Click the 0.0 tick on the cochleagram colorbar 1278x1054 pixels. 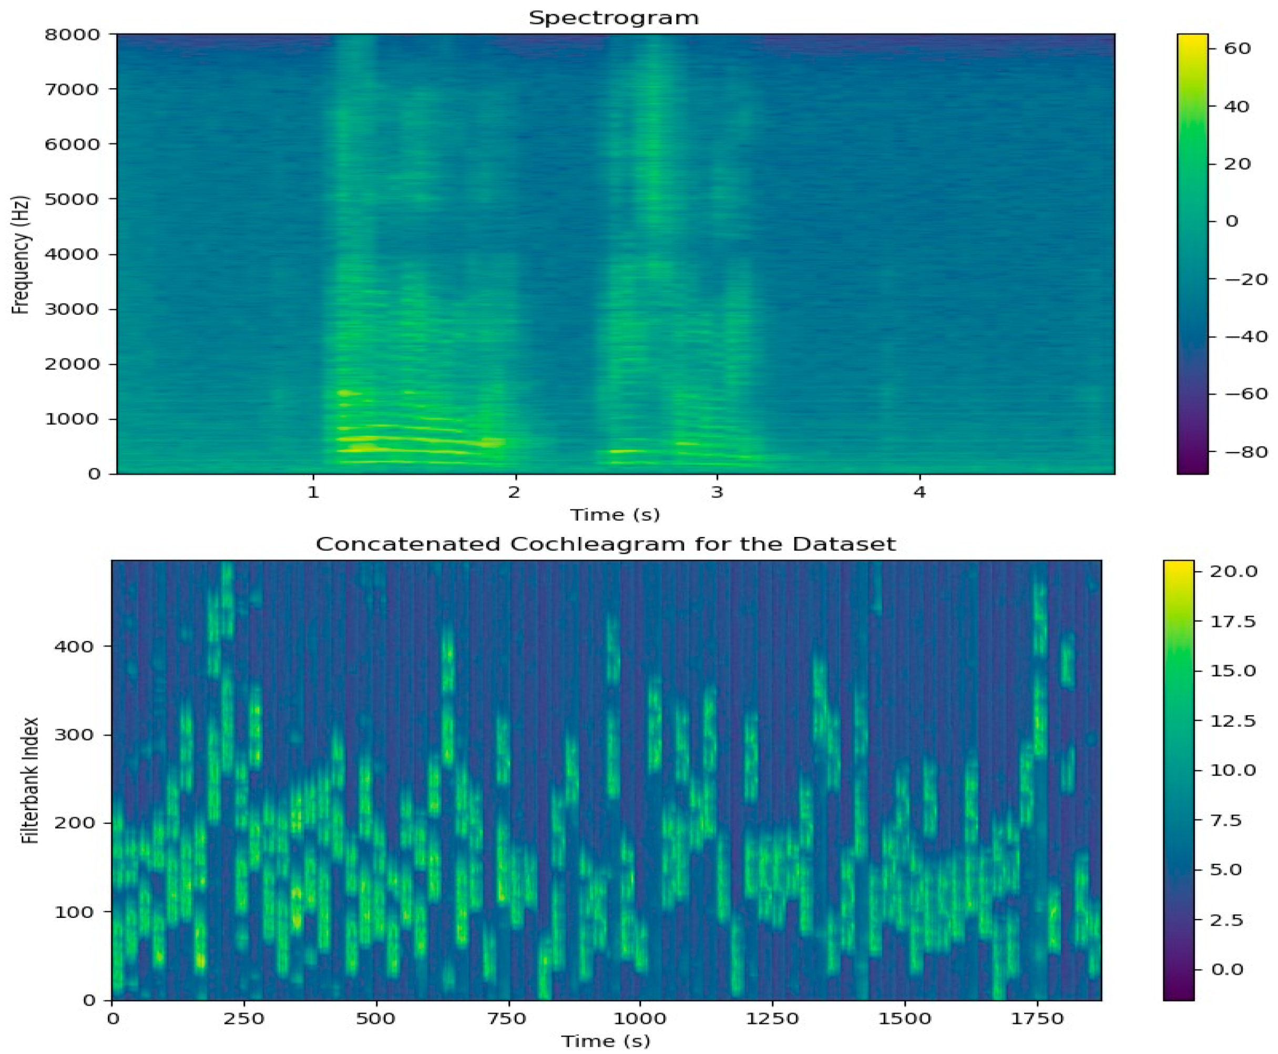click(1227, 969)
